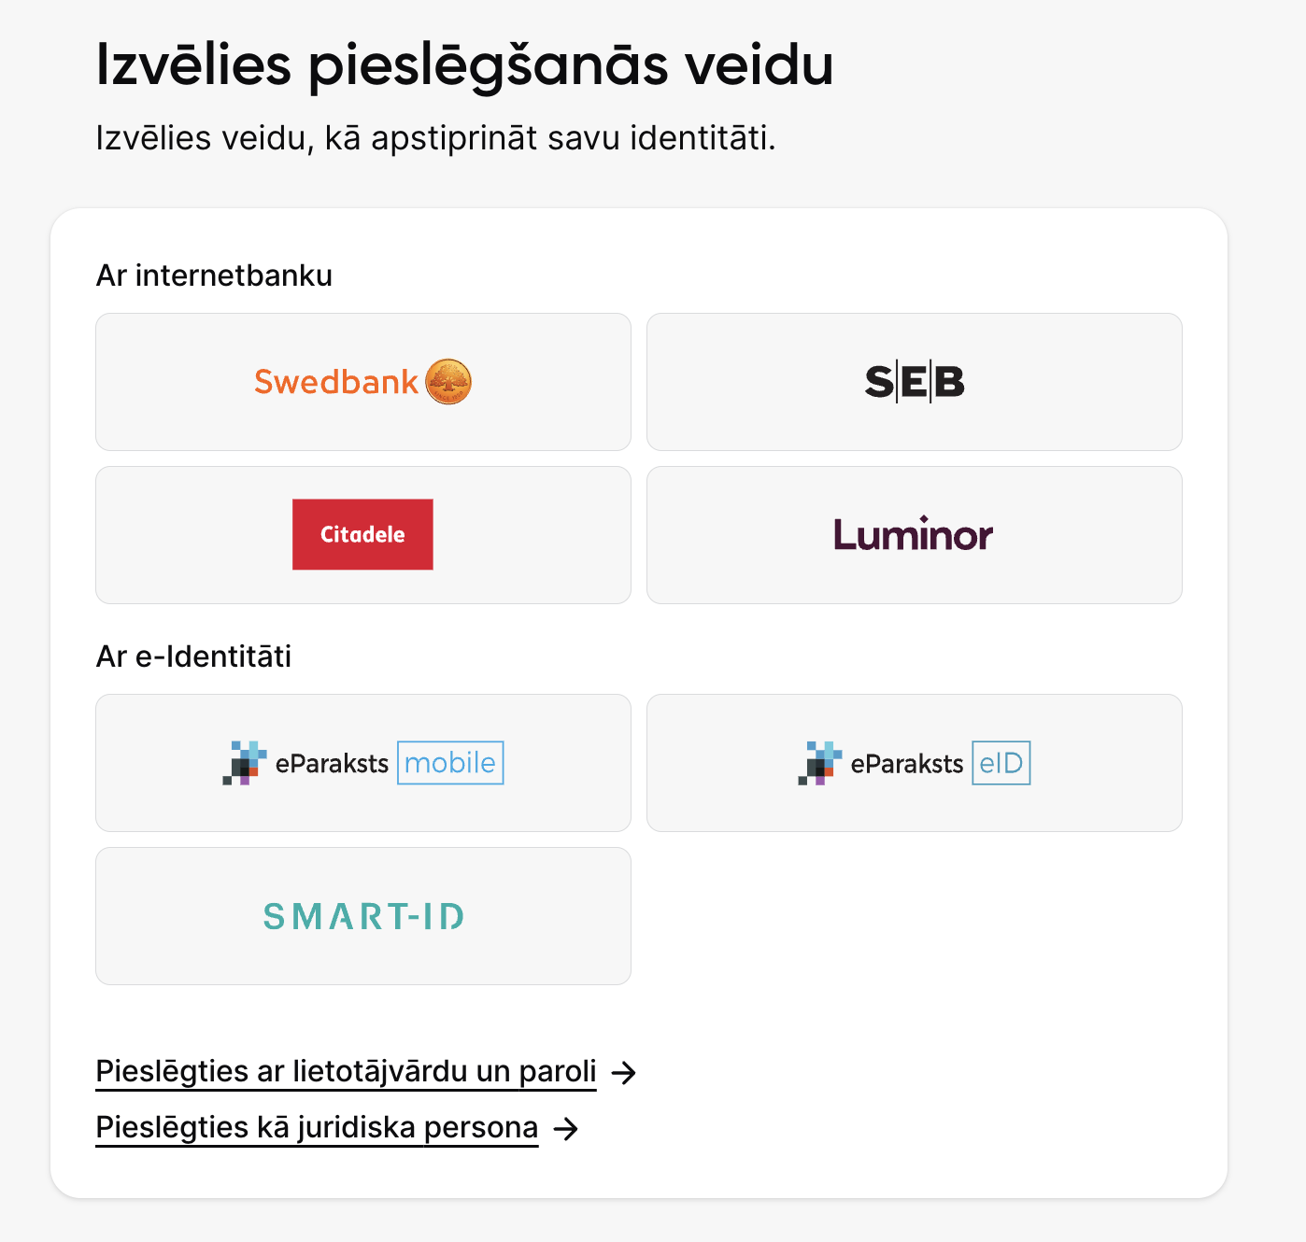Click the blue "mobile" badge
Screen dimensions: 1306x1242
pyautogui.click(x=450, y=763)
